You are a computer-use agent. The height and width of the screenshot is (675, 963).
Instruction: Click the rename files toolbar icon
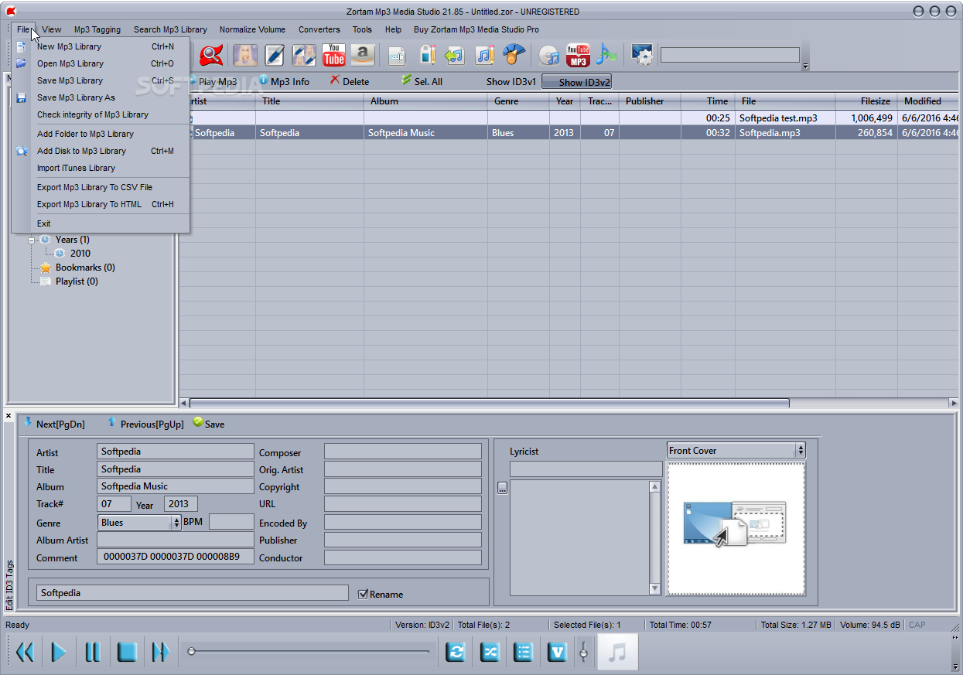397,55
